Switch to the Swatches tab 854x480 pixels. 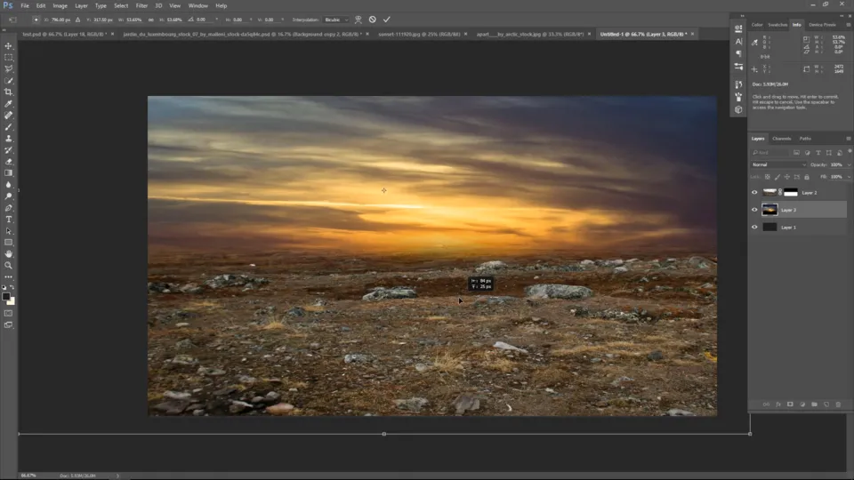(777, 25)
